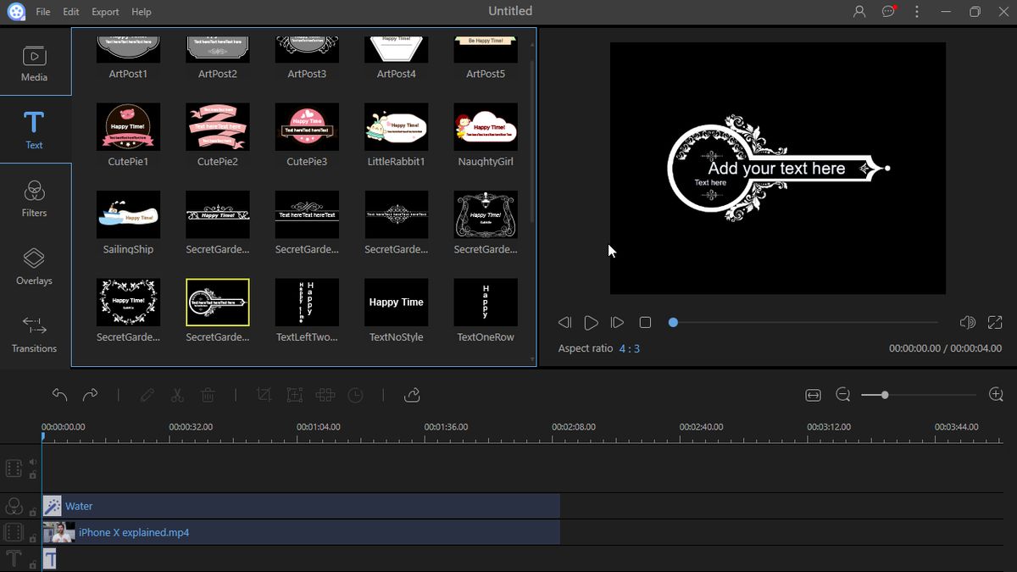Open the account profile icon
This screenshot has height=572, width=1017.
(x=859, y=12)
